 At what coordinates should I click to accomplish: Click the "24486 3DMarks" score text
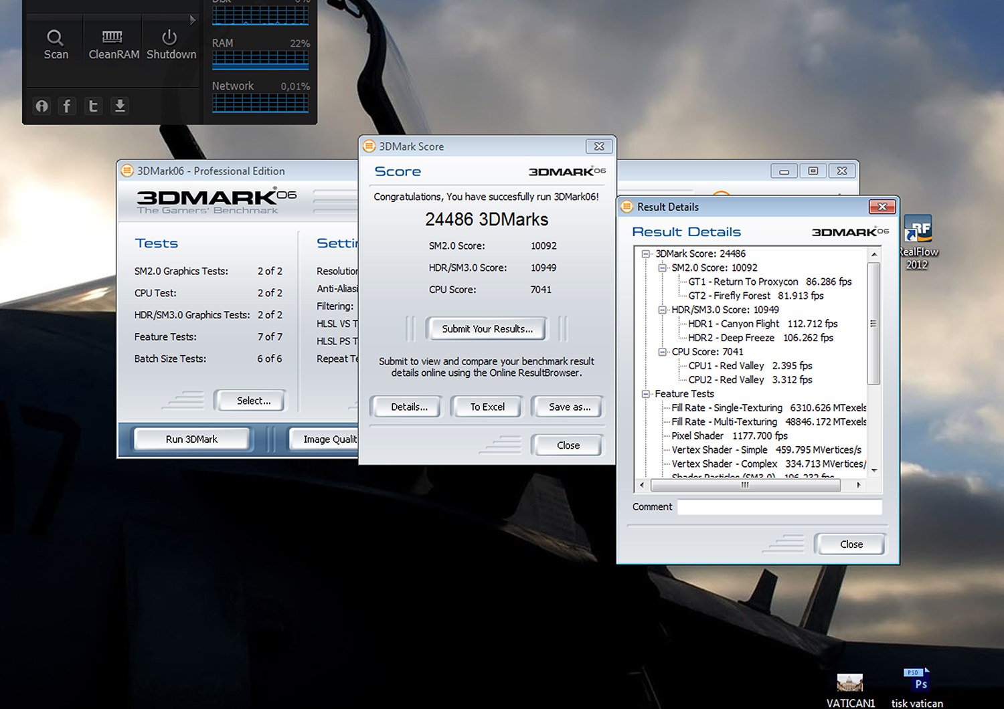point(487,219)
